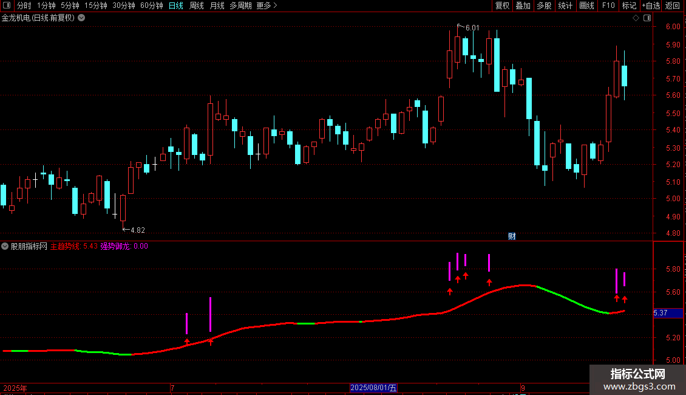The height and width of the screenshot is (395, 686).
Task: Click the 财 financial marker icon
Action: tap(512, 236)
